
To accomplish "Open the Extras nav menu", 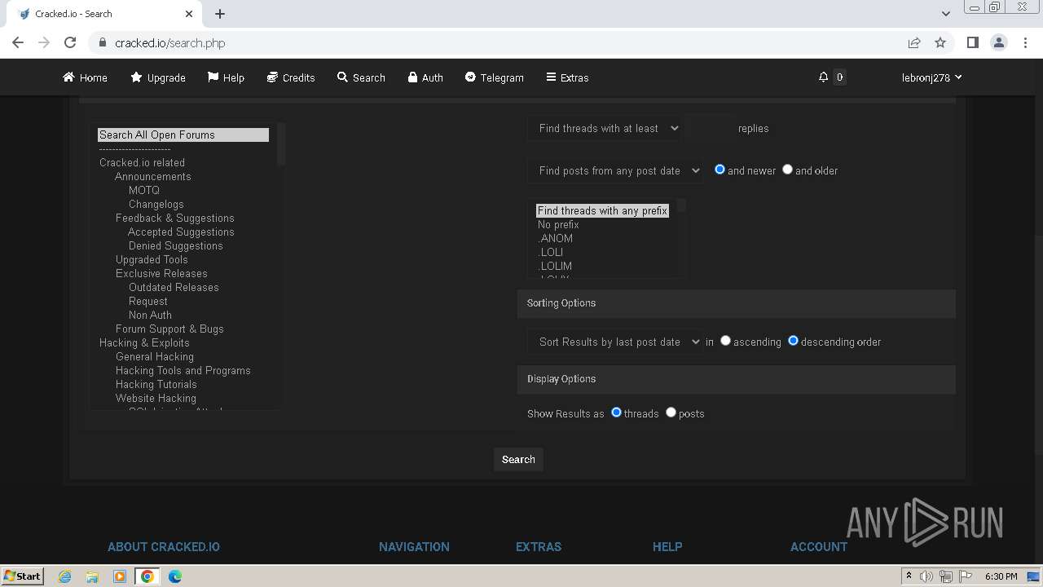I will click(x=567, y=77).
